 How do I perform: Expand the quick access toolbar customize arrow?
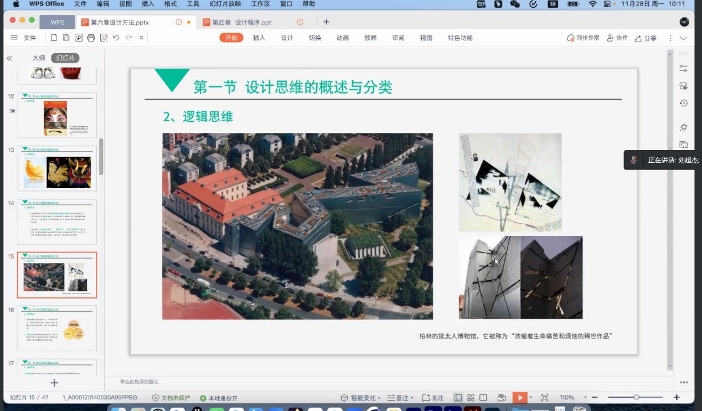click(142, 38)
